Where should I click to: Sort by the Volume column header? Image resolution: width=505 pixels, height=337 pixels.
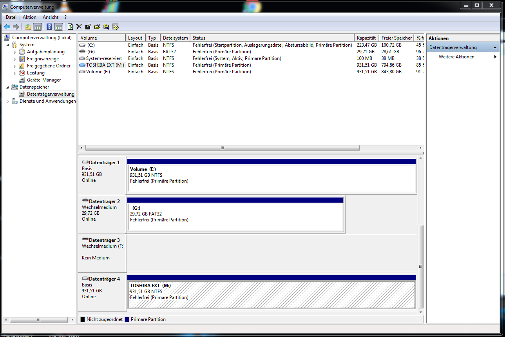tap(102, 38)
